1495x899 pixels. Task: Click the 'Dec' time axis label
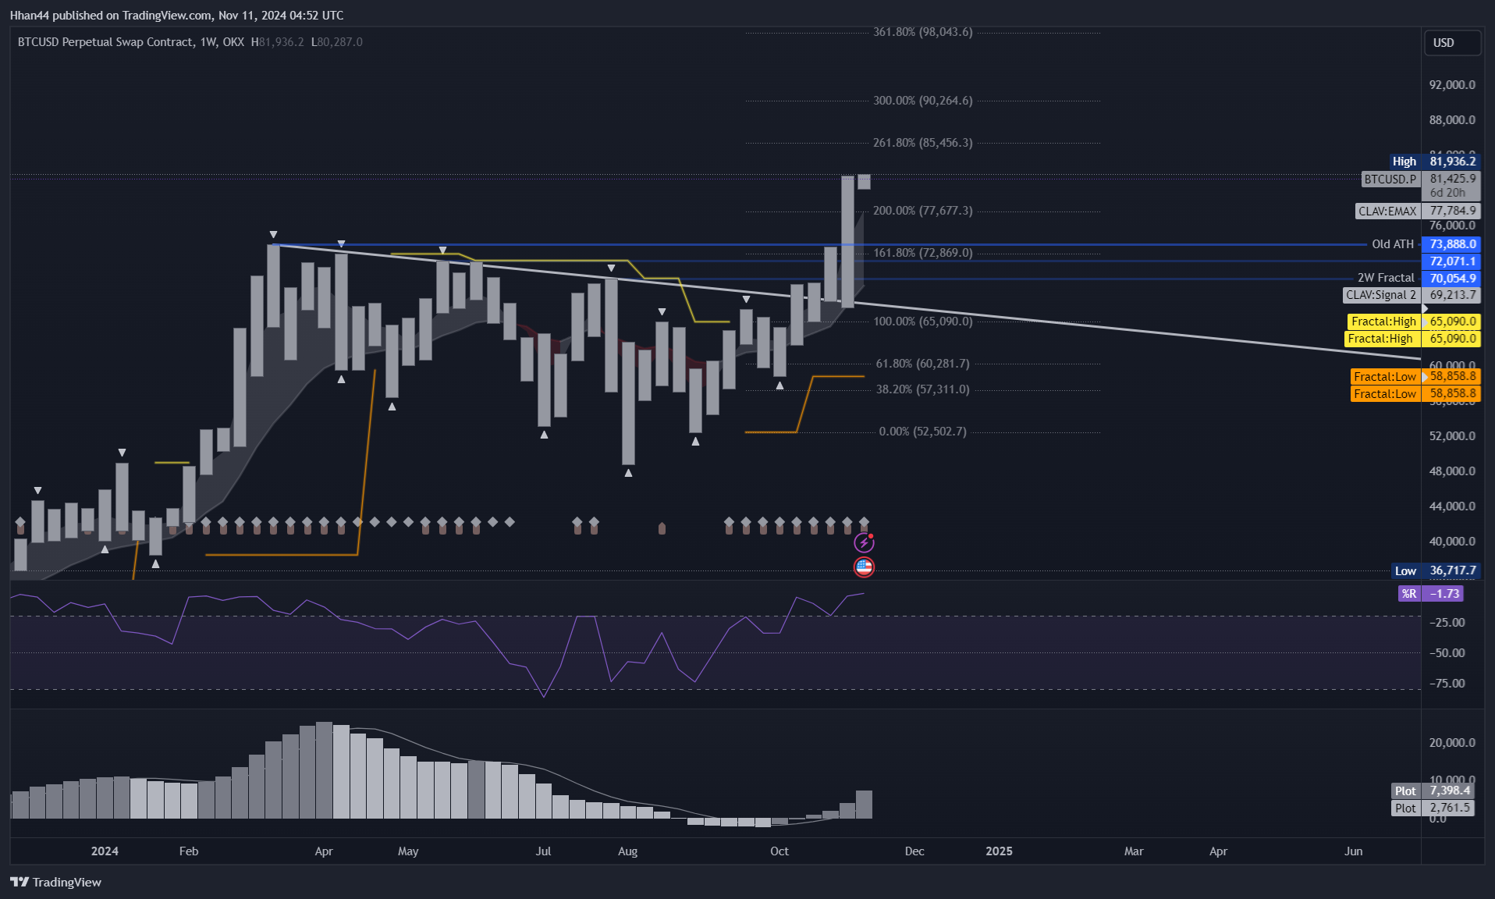[x=914, y=851]
